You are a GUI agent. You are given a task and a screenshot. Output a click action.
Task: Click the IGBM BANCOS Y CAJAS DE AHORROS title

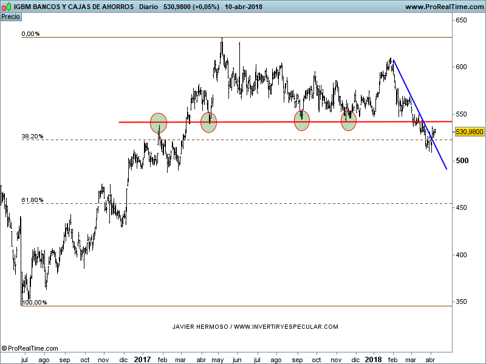[x=74, y=7]
